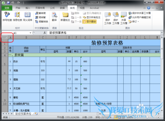Toggle Show All Comments (显示所有批注)
Viewport: 165px width, 121px height.
coord(91,17)
